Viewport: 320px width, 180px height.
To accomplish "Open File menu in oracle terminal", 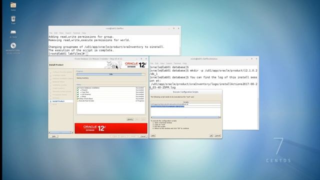I will 151,63.
